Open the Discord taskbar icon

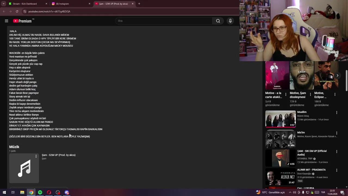[67, 192]
